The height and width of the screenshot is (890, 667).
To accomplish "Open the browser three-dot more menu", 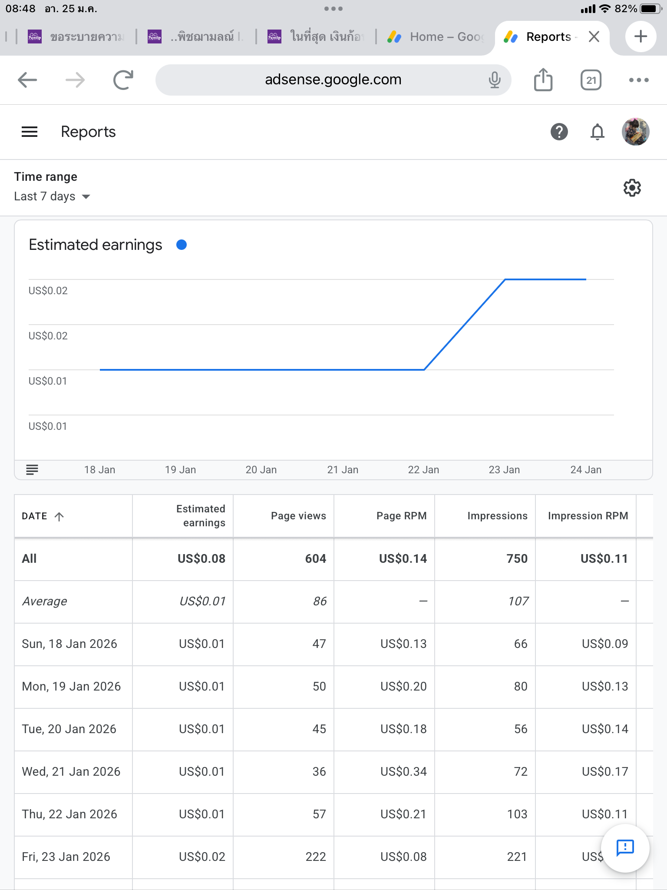I will [x=638, y=80].
